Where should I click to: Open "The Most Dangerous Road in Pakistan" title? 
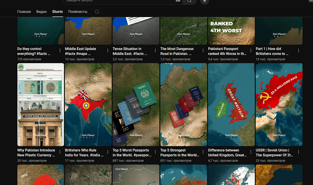(x=177, y=51)
